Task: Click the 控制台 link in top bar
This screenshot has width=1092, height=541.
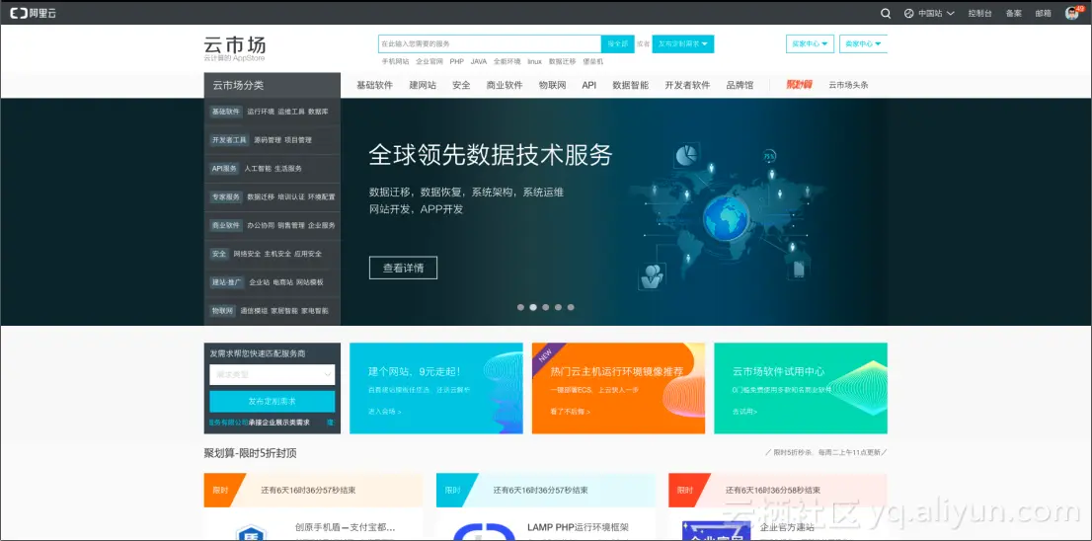Action: [x=979, y=13]
